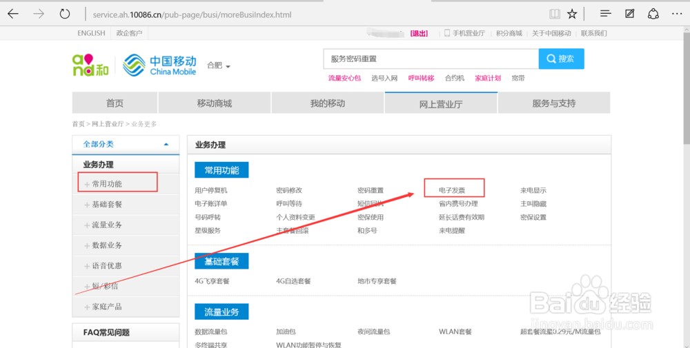Click hot keyword 合约机
The height and width of the screenshot is (348, 690).
tap(455, 78)
